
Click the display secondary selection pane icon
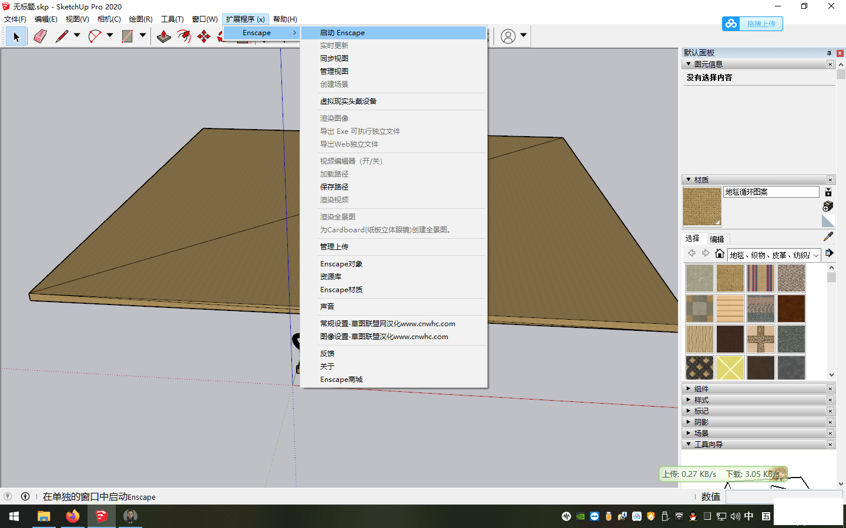(828, 192)
